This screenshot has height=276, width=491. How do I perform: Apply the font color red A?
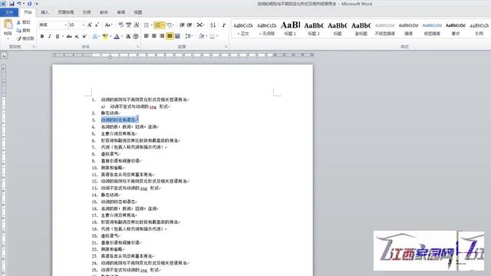117,36
